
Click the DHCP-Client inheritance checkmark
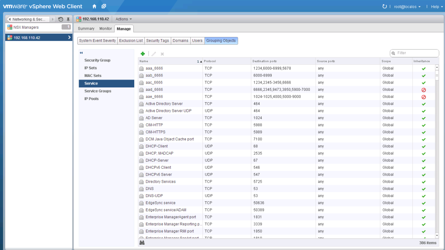pos(424,147)
